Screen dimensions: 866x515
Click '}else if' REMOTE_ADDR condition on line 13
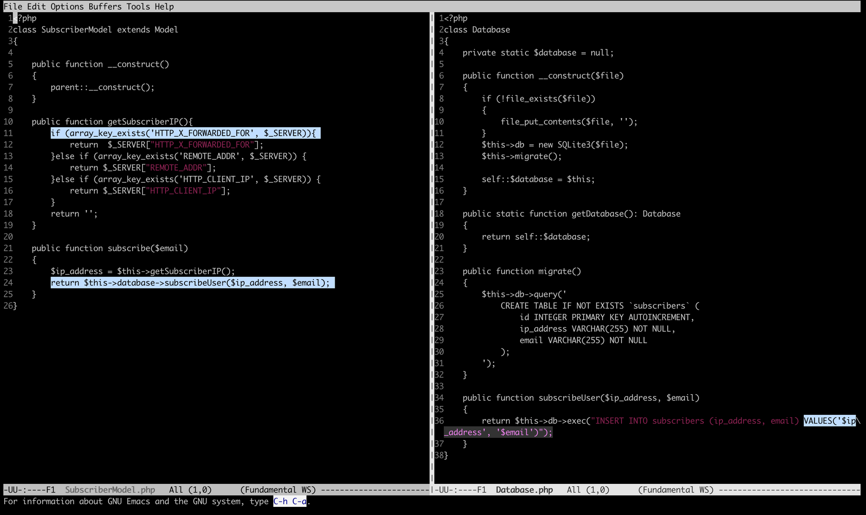point(179,156)
